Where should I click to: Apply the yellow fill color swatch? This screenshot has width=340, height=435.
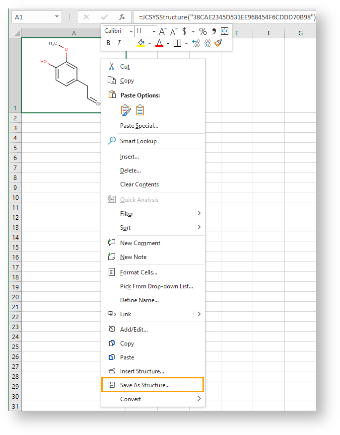point(141,43)
